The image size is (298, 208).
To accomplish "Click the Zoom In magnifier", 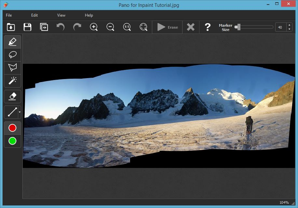I will (x=94, y=27).
